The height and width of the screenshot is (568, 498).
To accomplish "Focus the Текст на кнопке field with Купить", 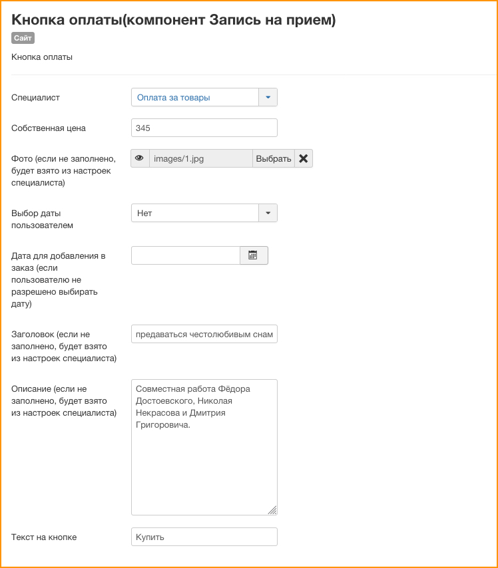I will click(x=204, y=537).
